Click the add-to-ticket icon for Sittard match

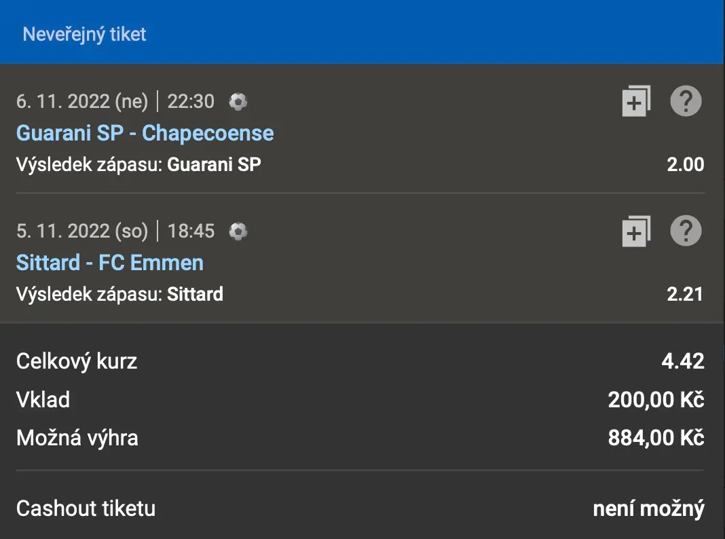pyautogui.click(x=635, y=231)
